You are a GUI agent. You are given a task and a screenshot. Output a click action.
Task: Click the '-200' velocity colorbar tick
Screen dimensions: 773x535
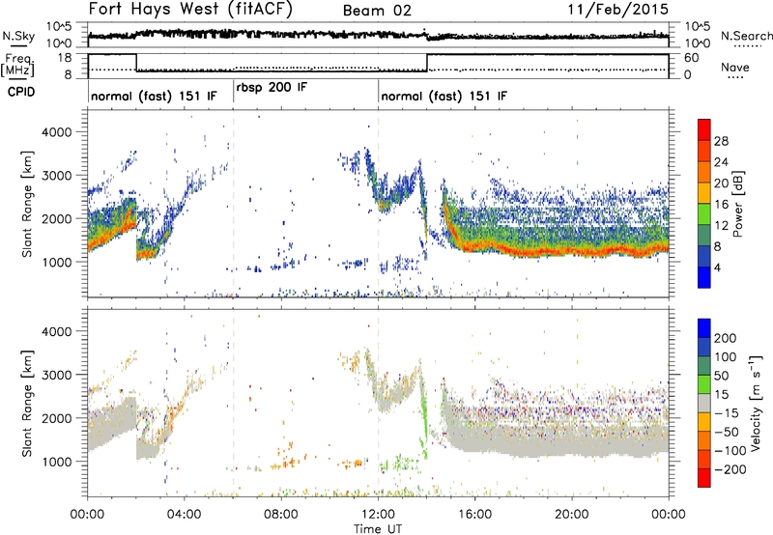coord(730,469)
